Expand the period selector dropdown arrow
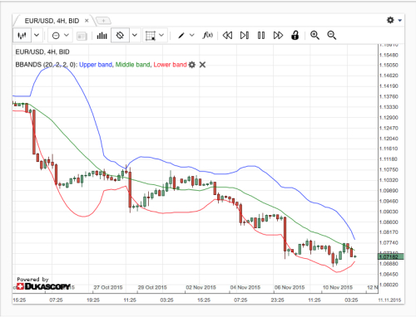This screenshot has height=317, width=416. (x=67, y=35)
